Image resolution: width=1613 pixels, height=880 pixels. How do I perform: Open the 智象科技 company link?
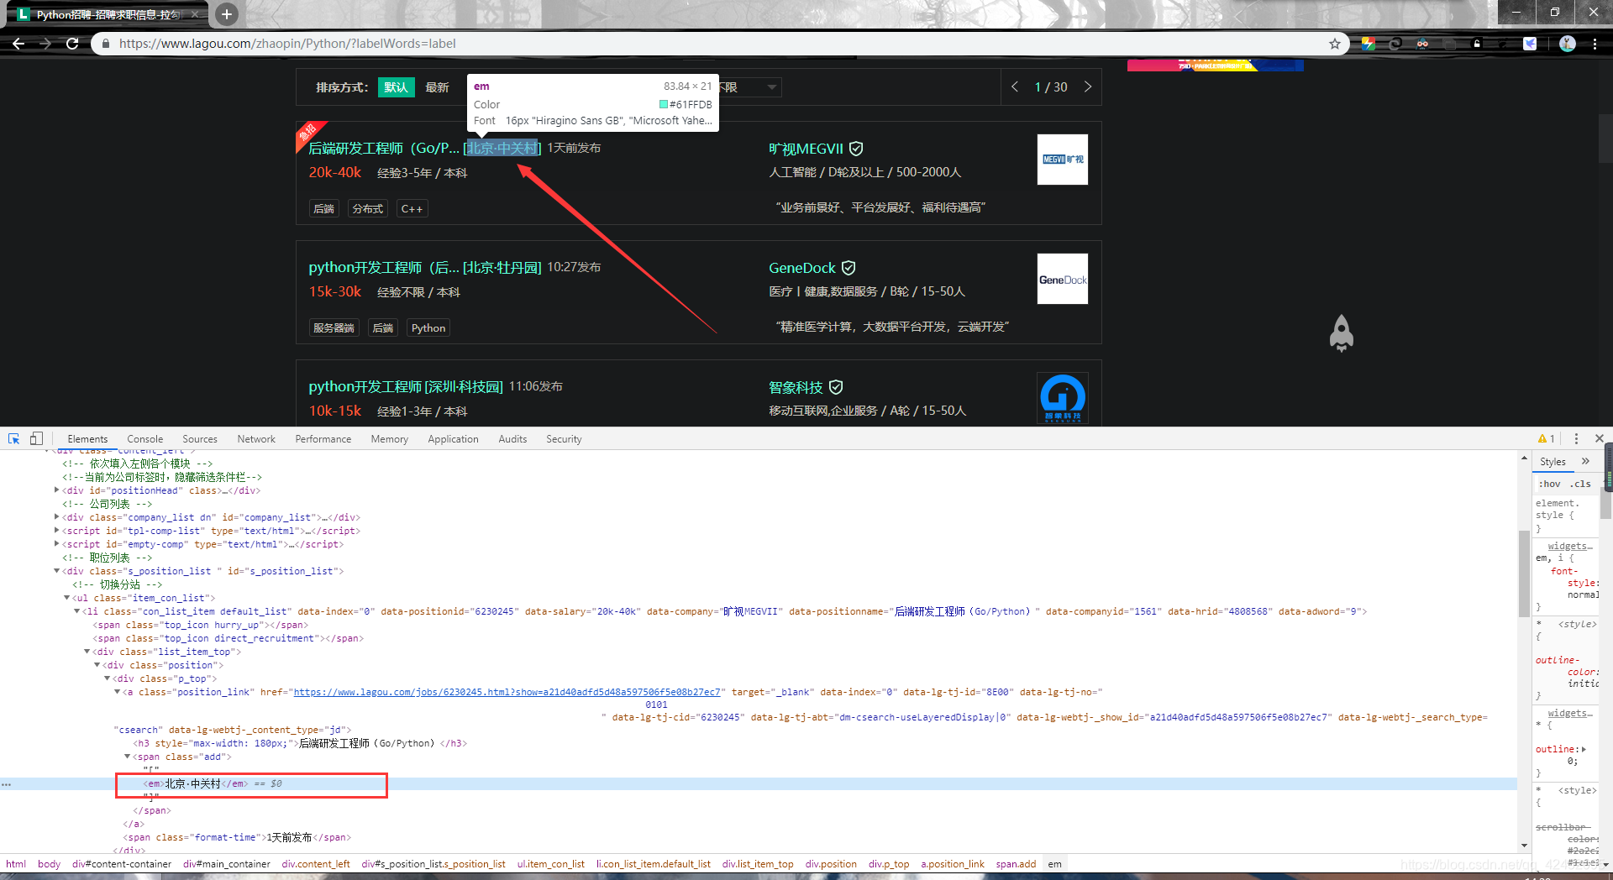click(x=796, y=387)
